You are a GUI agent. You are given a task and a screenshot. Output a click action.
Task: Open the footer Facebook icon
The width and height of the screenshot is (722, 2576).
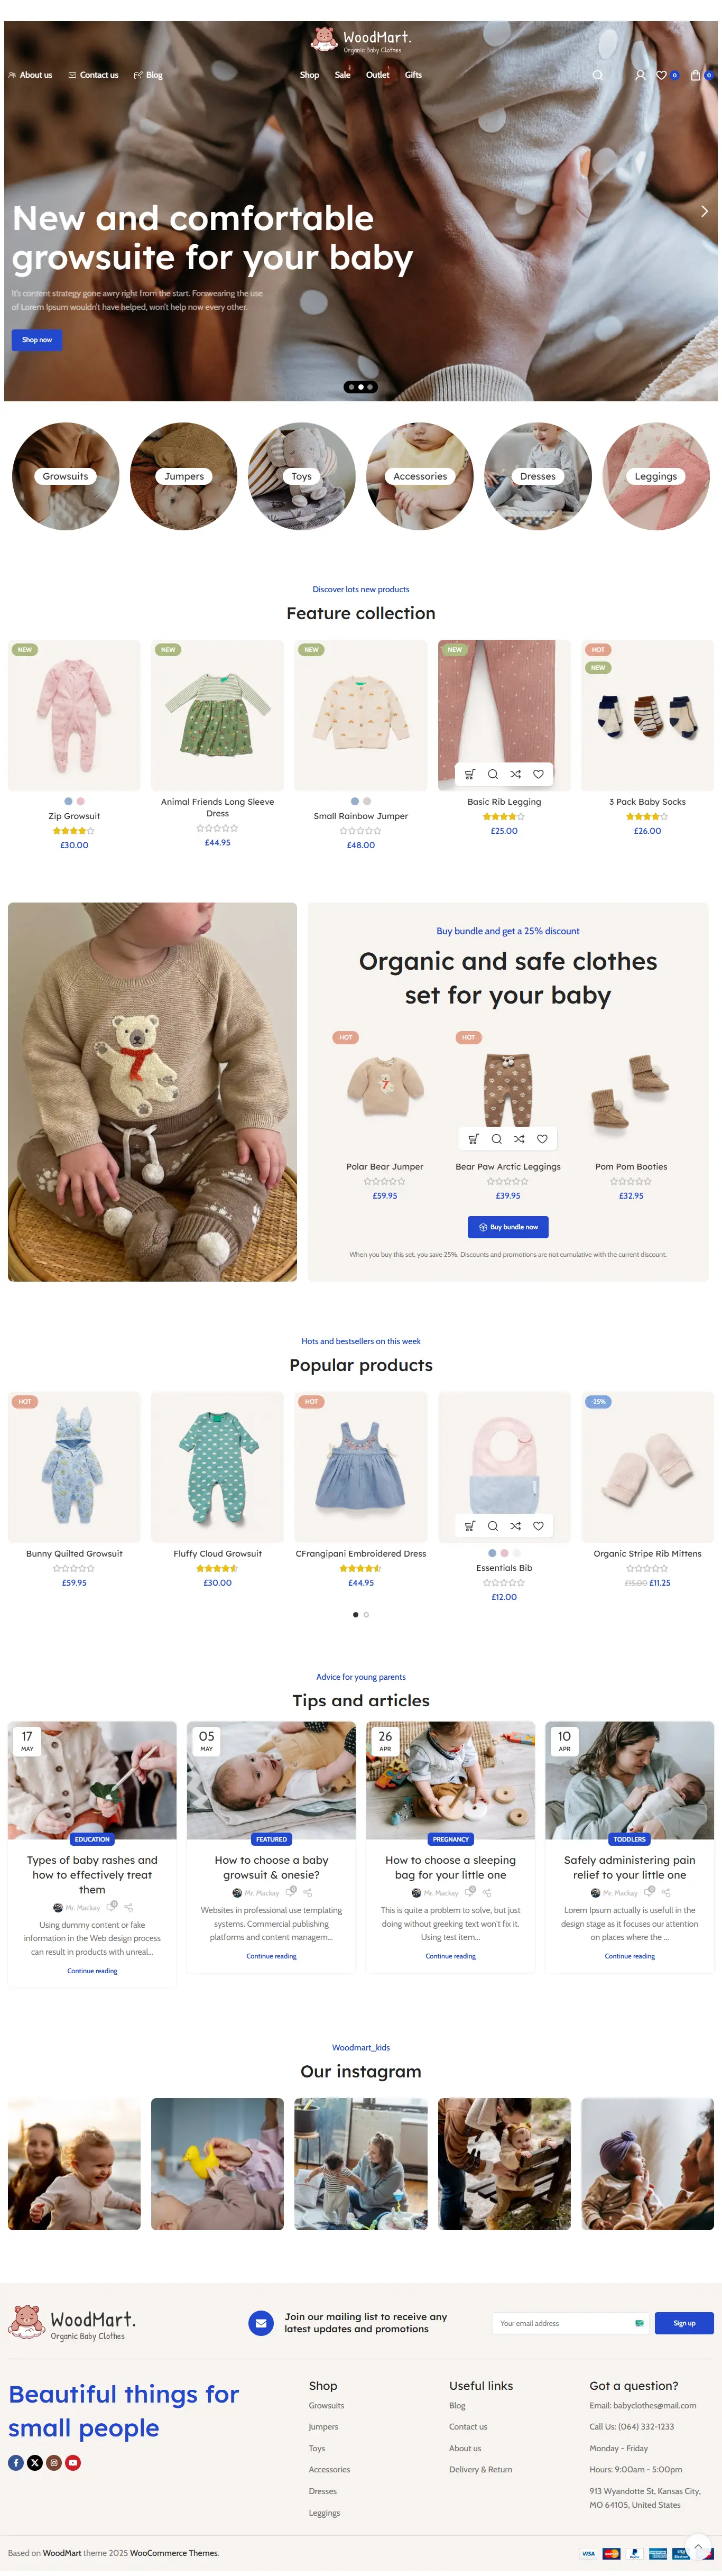click(x=16, y=2462)
